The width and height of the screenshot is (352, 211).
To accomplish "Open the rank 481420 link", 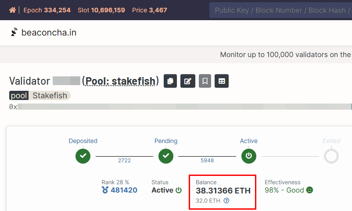I will (124, 190).
